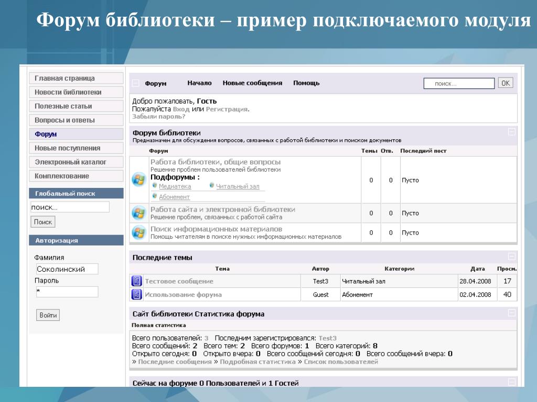Click the Тема column header

[x=222, y=269]
